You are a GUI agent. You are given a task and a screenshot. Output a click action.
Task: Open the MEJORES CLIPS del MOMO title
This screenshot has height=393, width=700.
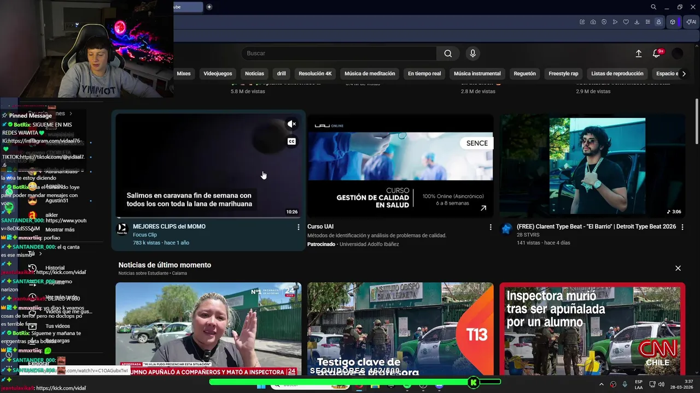tap(169, 227)
